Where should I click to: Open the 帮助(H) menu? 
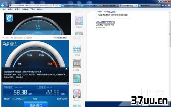(x=40, y=9)
